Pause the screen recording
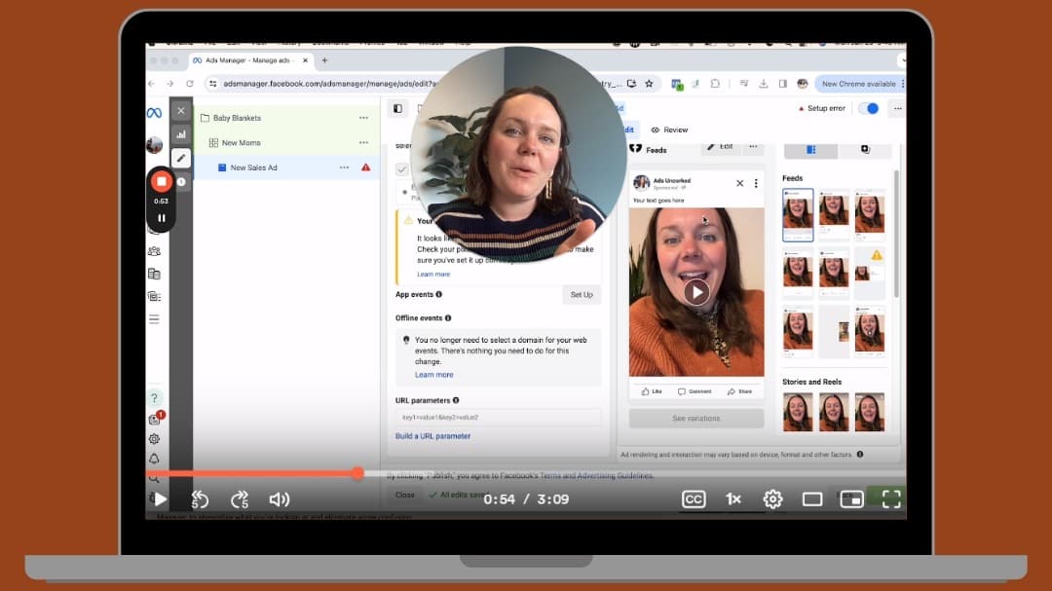This screenshot has height=591, width=1052. point(162,218)
